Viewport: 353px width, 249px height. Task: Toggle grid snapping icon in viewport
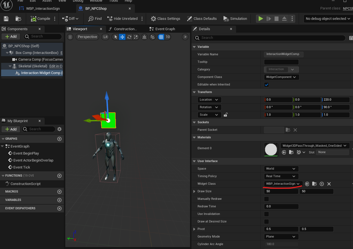click(x=161, y=37)
